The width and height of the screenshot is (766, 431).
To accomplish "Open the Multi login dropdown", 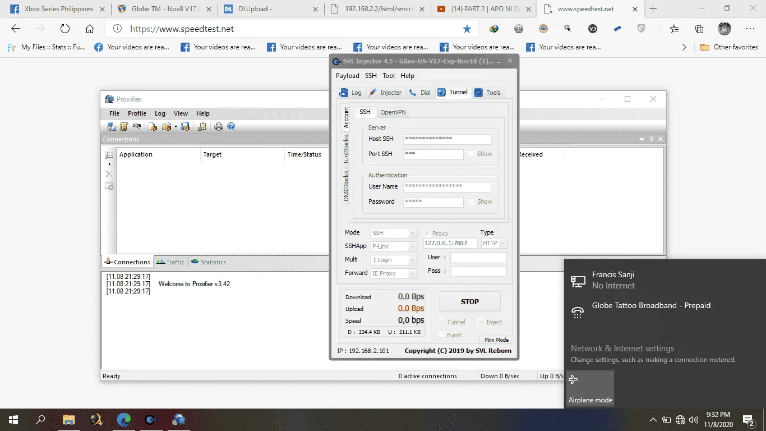I will point(394,260).
